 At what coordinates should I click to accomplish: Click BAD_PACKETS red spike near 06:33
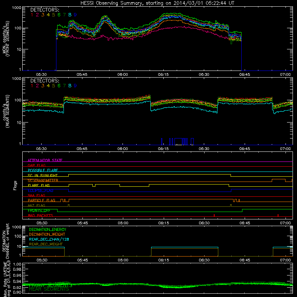214,215
